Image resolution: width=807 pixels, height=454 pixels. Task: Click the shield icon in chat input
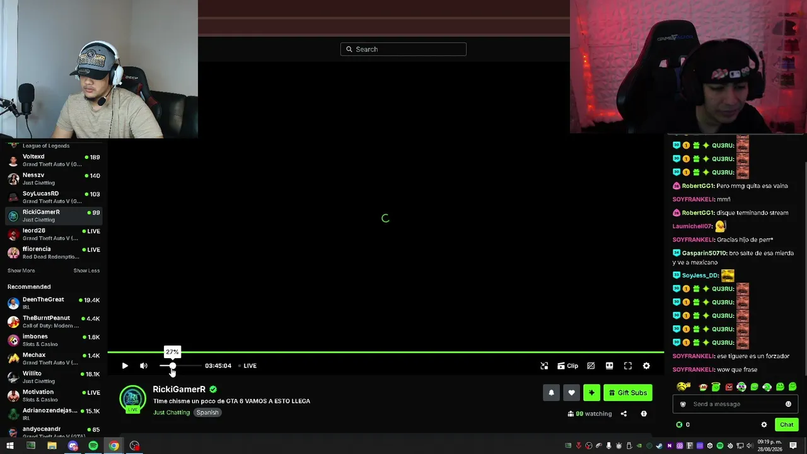pos(682,404)
